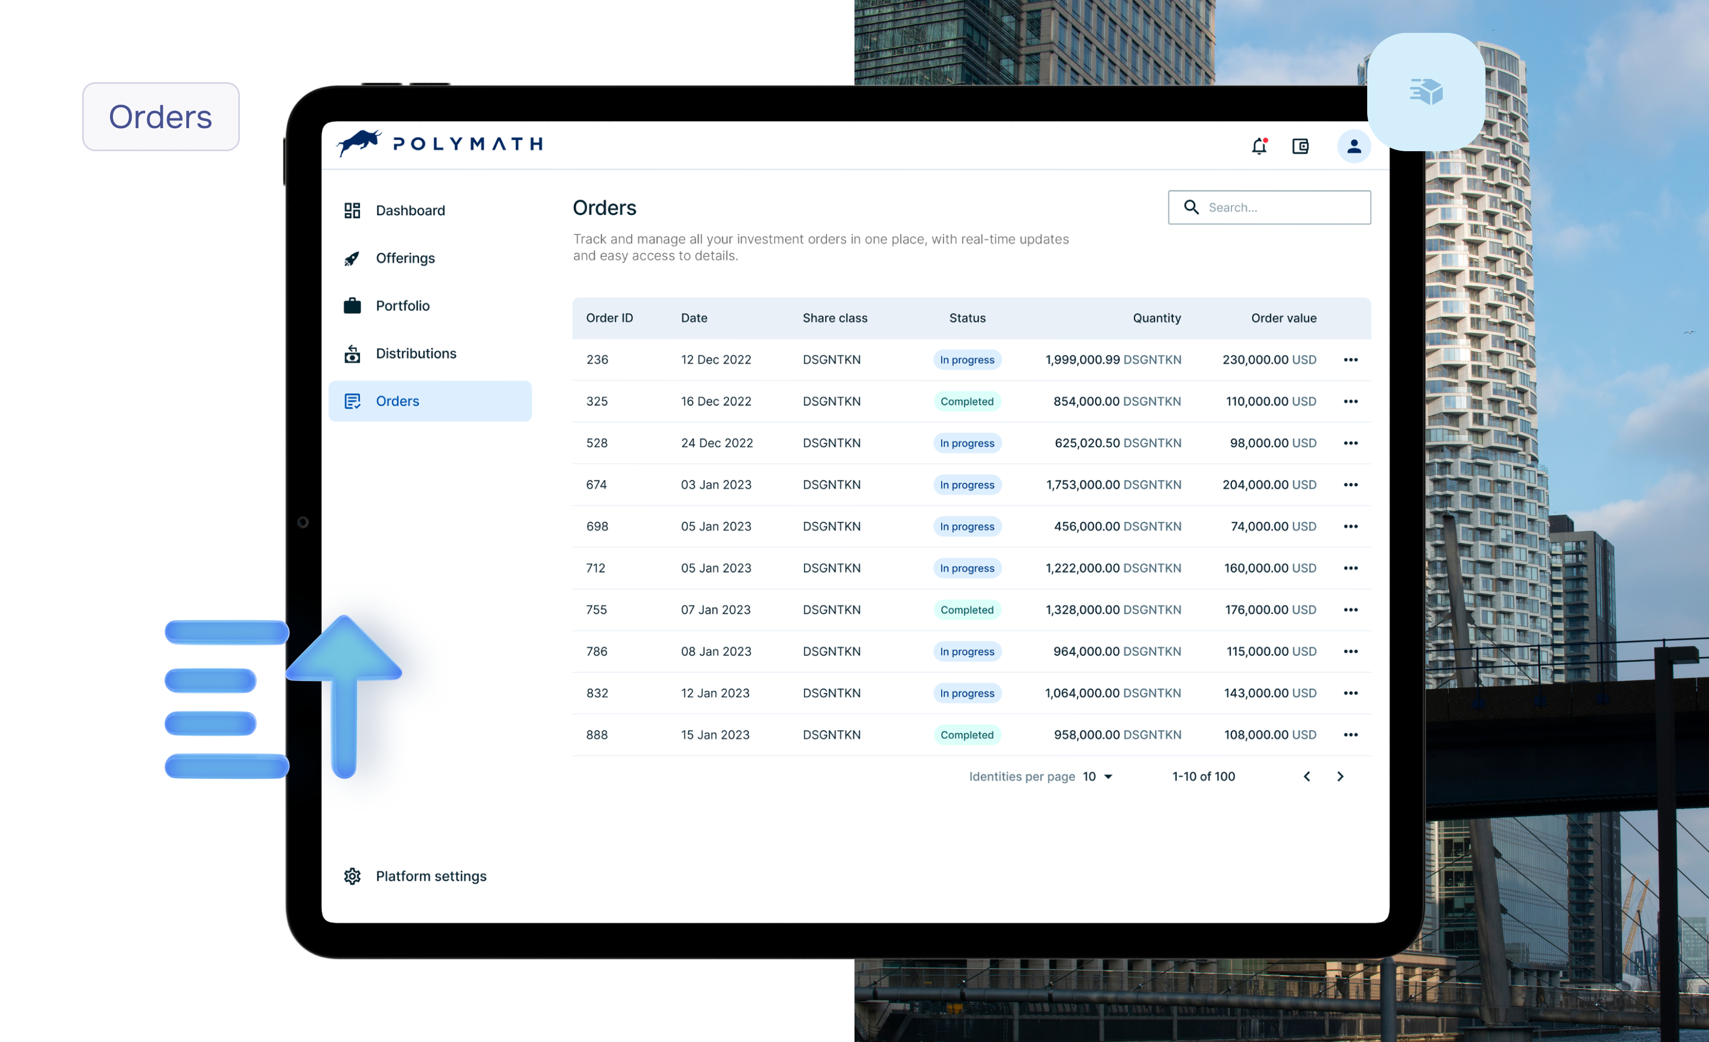Select Distributions from the sidebar menu
Screen dimensions: 1709x1042
pyautogui.click(x=415, y=353)
